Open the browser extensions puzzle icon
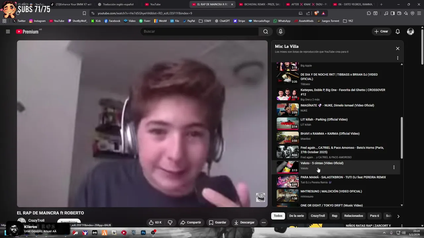The width and height of the screenshot is (424, 238). [369, 13]
